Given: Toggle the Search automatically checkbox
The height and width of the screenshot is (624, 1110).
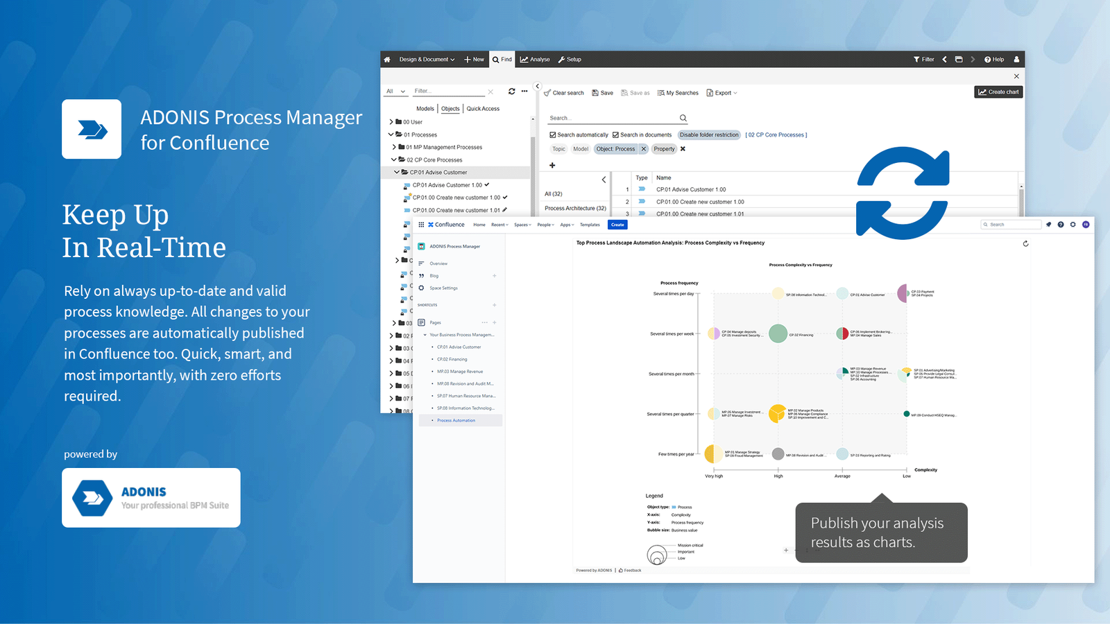Looking at the screenshot, I should tap(553, 135).
